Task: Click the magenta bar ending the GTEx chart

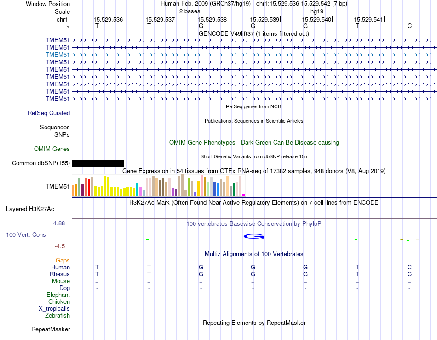Action: tap(244, 195)
